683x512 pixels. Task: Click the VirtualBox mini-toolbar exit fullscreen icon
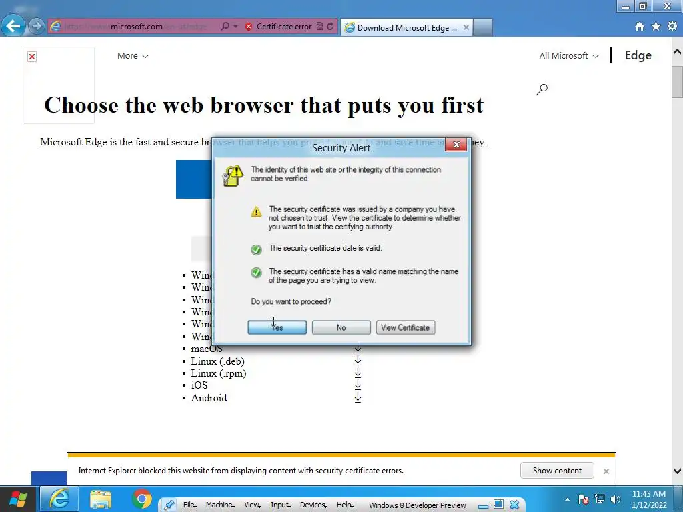(x=499, y=505)
